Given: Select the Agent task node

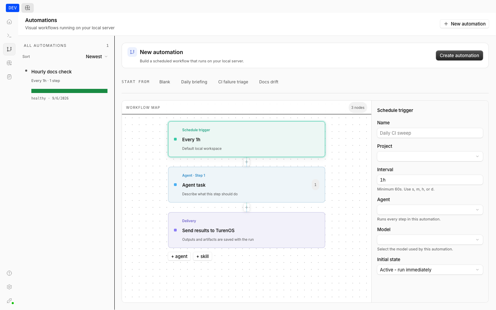Looking at the screenshot, I should coord(247,185).
